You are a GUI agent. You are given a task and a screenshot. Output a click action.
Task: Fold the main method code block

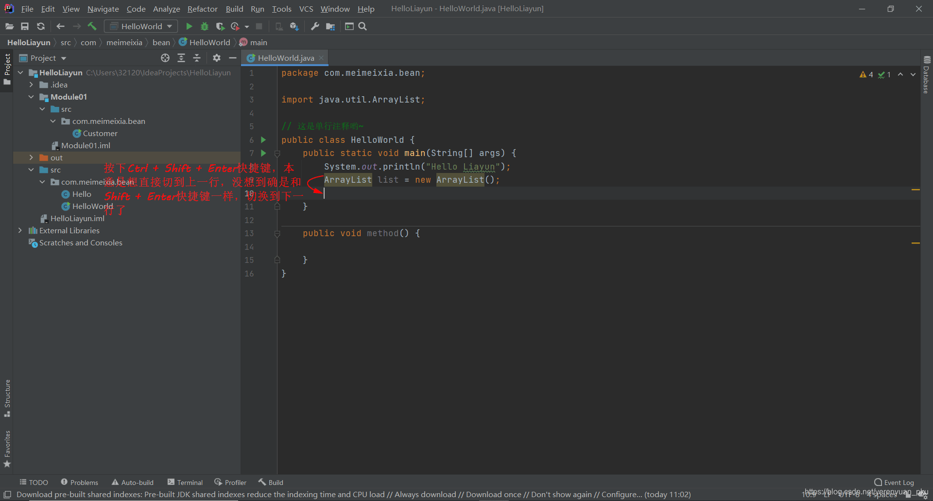(277, 154)
